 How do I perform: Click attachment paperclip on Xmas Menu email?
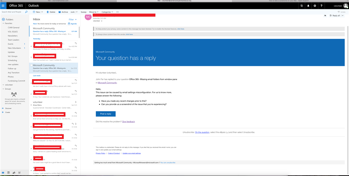[x=76, y=102]
